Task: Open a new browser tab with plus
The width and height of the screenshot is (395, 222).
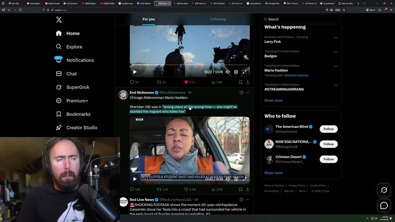Action: 358,3
